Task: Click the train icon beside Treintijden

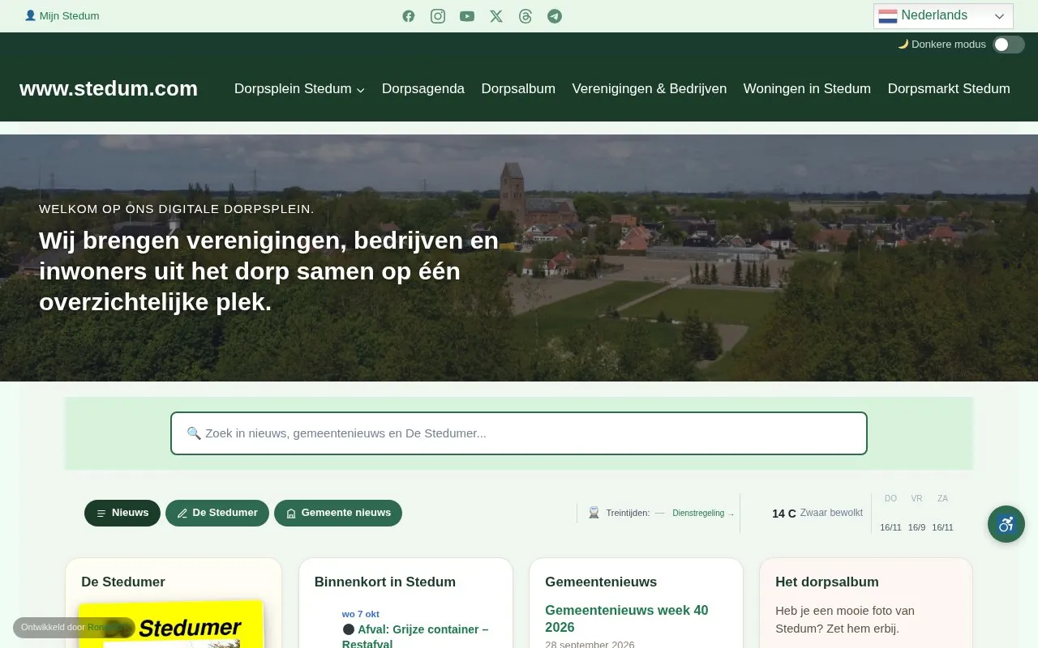Action: click(594, 513)
